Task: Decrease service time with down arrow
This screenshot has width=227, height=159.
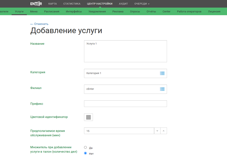Action: click(x=157, y=131)
